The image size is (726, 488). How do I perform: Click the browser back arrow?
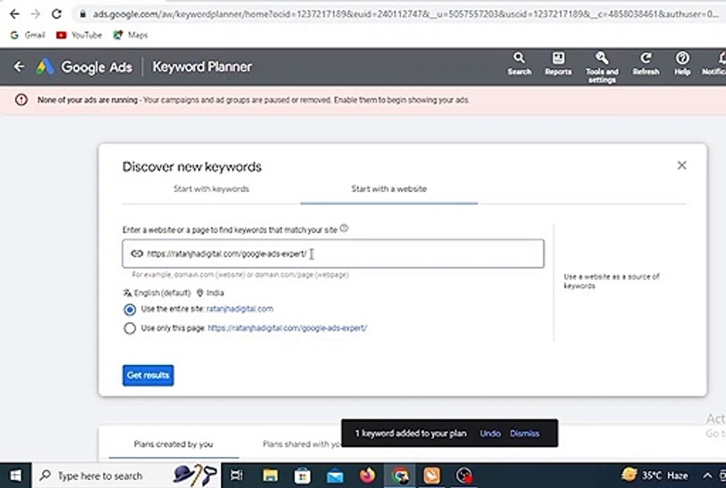pos(14,14)
